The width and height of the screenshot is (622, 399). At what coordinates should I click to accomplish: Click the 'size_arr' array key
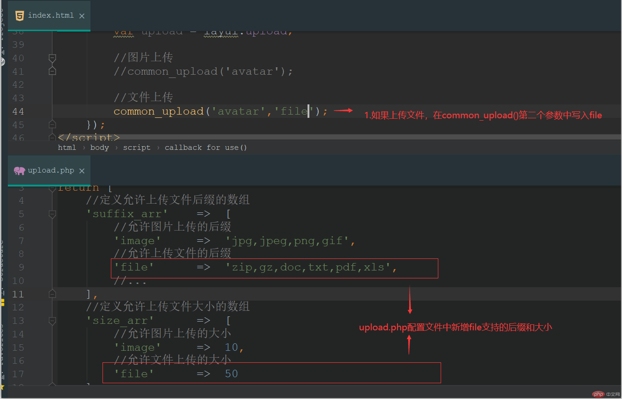pos(120,321)
